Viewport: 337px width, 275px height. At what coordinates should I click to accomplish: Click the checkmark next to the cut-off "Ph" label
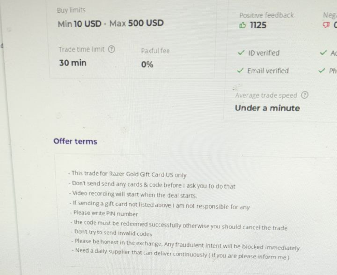(321, 71)
